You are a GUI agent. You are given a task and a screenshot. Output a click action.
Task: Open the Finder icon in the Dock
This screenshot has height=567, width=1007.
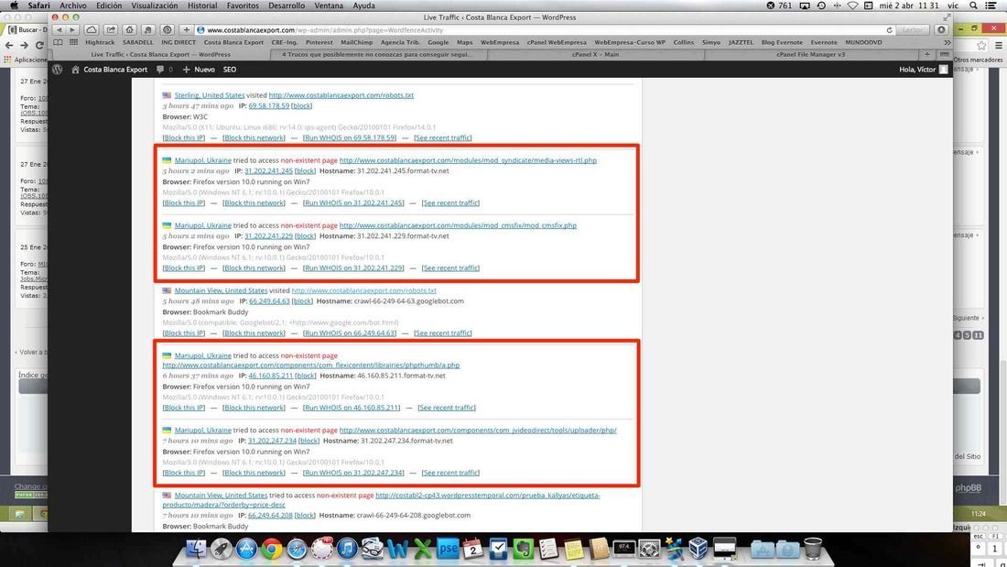point(196,549)
